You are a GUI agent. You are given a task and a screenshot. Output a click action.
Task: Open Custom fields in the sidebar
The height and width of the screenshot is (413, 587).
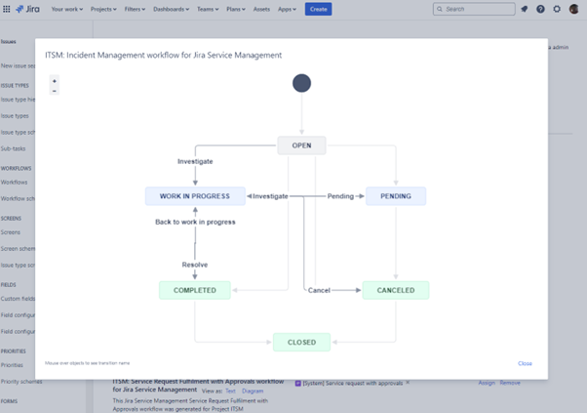18,299
